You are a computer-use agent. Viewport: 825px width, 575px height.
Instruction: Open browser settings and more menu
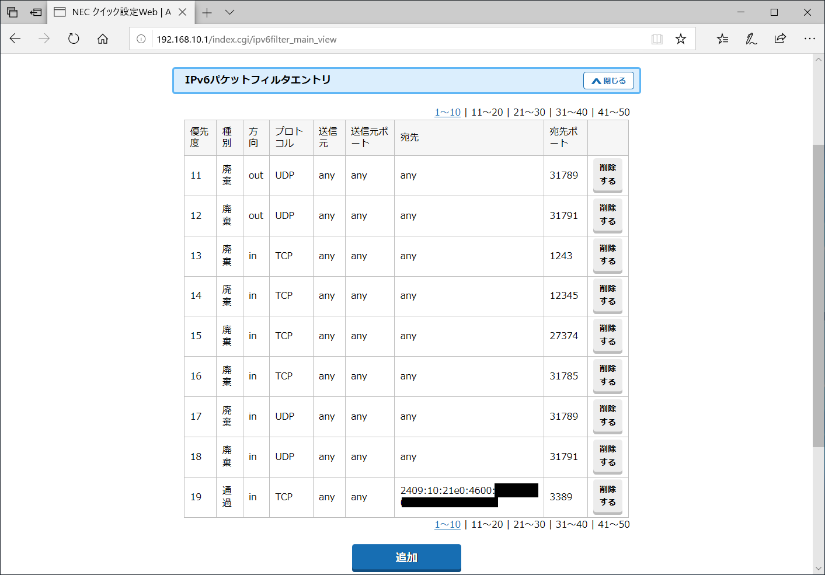point(809,39)
